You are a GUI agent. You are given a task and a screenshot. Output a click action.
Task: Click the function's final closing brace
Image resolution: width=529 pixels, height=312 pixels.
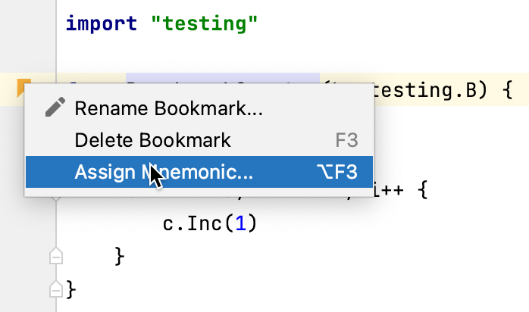click(71, 288)
